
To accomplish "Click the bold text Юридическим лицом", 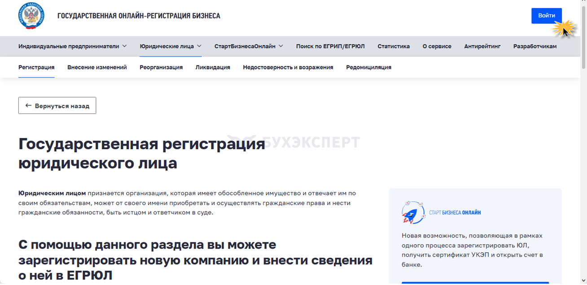I will pyautogui.click(x=52, y=193).
